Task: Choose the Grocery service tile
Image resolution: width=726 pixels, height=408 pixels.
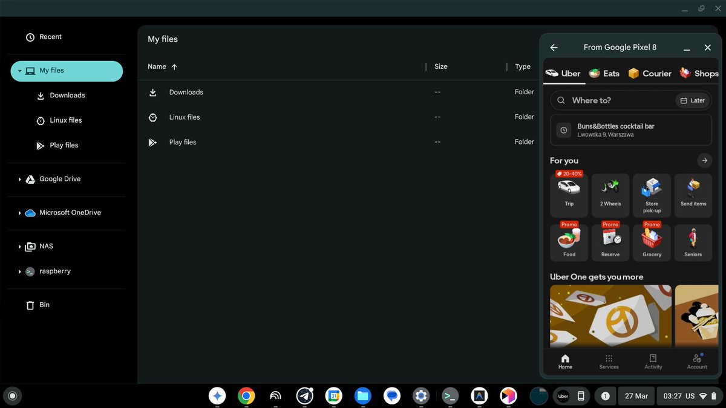Action: pyautogui.click(x=652, y=242)
